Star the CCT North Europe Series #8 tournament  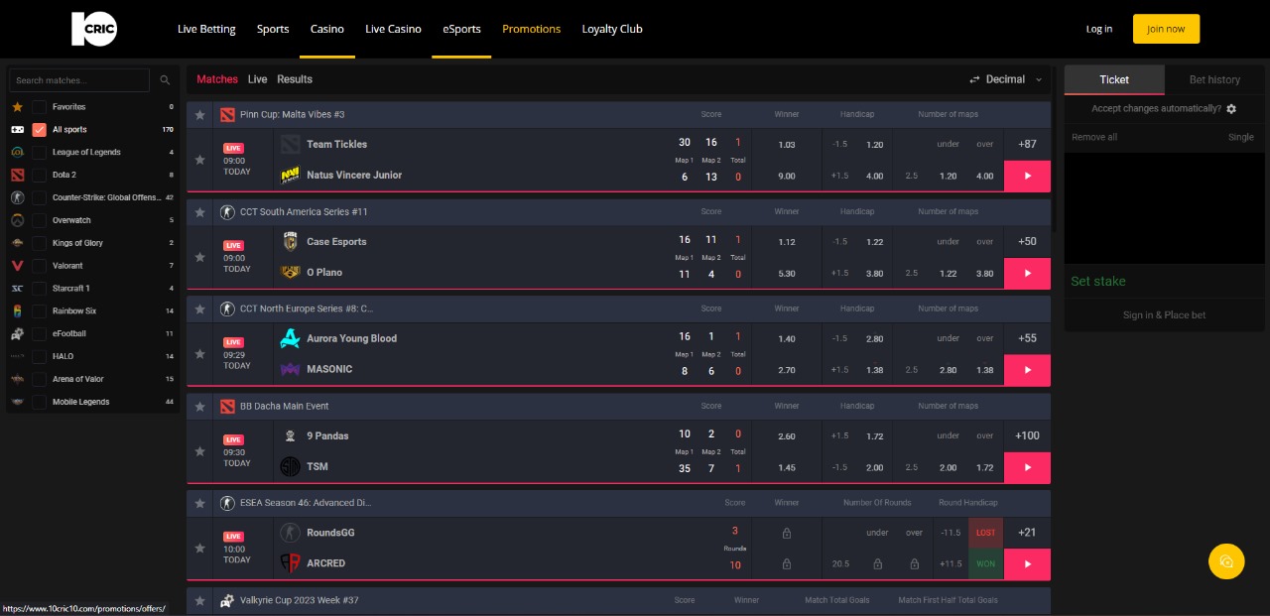click(x=199, y=308)
